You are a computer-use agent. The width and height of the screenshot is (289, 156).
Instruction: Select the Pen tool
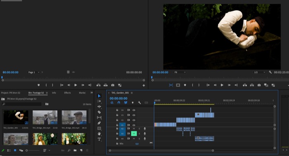coord(99,123)
